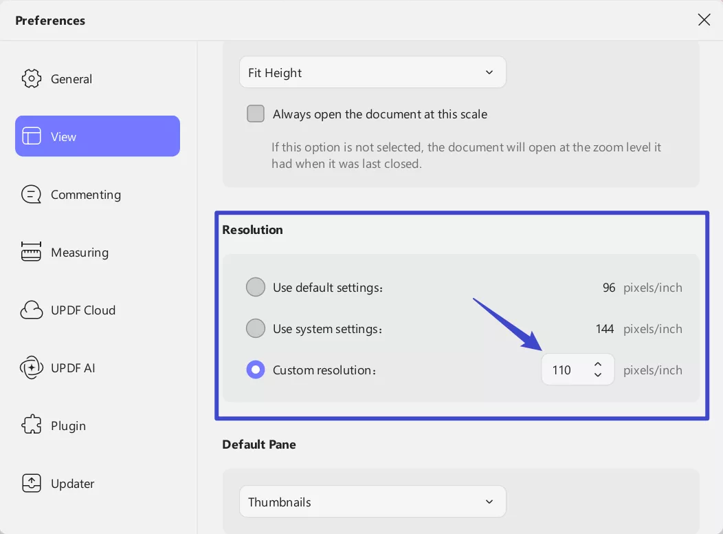Click the Plugin puzzle piece icon
Image resolution: width=723 pixels, height=534 pixels.
[32, 426]
